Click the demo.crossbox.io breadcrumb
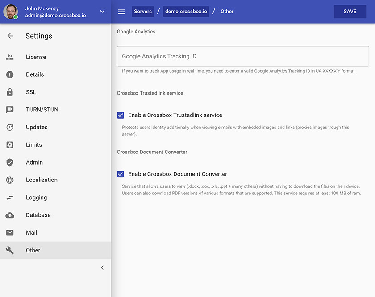Image resolution: width=375 pixels, height=297 pixels. coord(186,12)
